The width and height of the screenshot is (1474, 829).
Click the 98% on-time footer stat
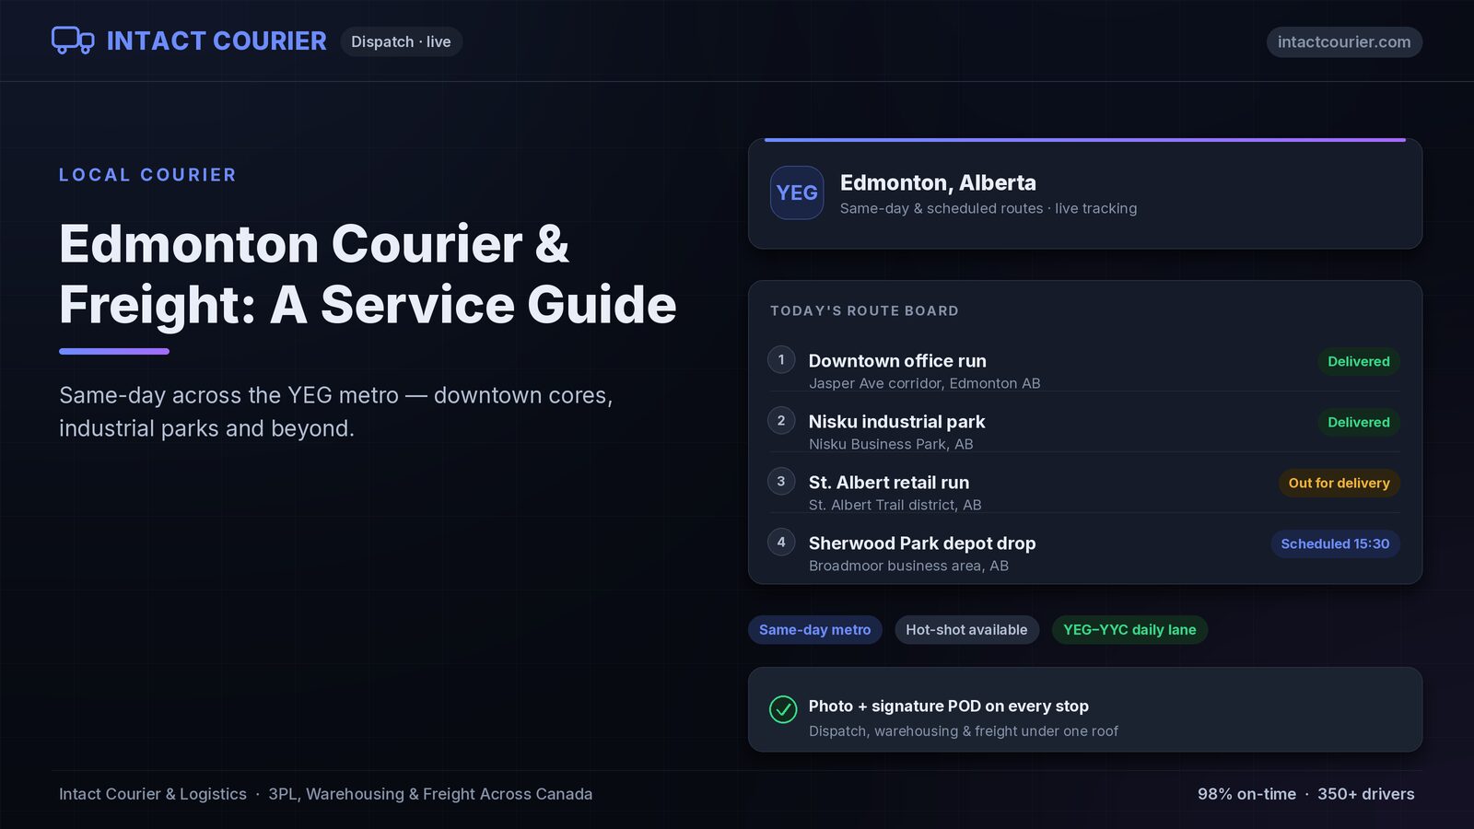coord(1246,794)
